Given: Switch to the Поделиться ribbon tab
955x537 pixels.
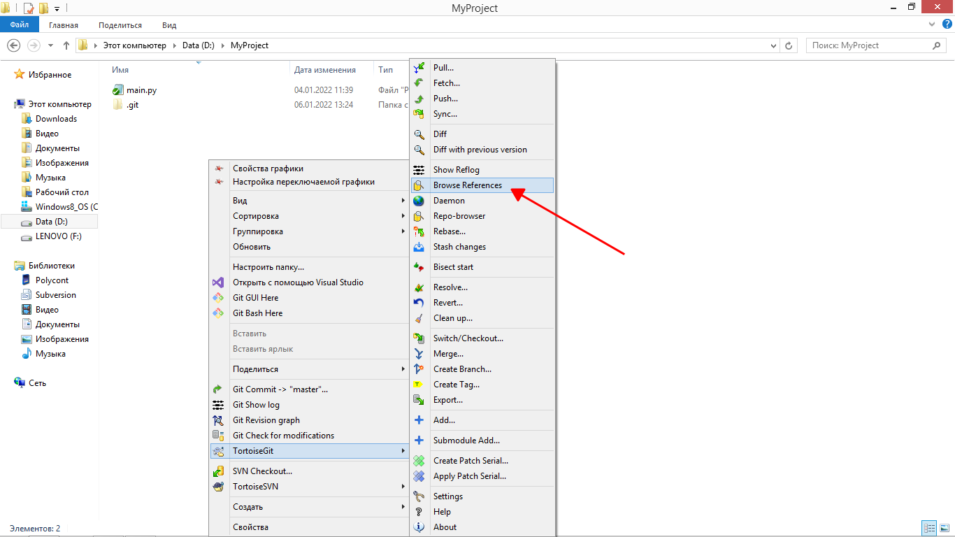Looking at the screenshot, I should point(120,25).
